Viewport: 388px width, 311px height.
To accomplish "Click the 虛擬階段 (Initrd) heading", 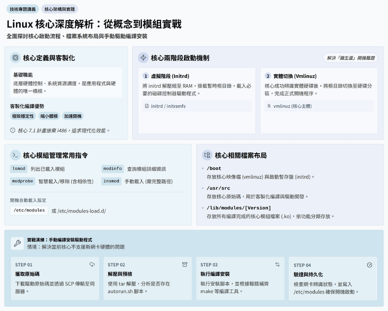I will 170,76.
